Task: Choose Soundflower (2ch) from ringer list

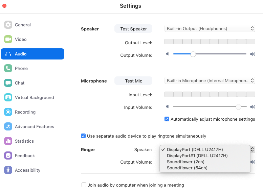Action: [x=185, y=162]
